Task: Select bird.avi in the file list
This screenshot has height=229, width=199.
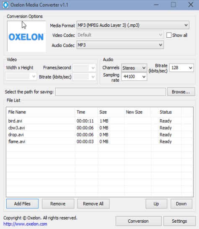Action: click(x=15, y=121)
